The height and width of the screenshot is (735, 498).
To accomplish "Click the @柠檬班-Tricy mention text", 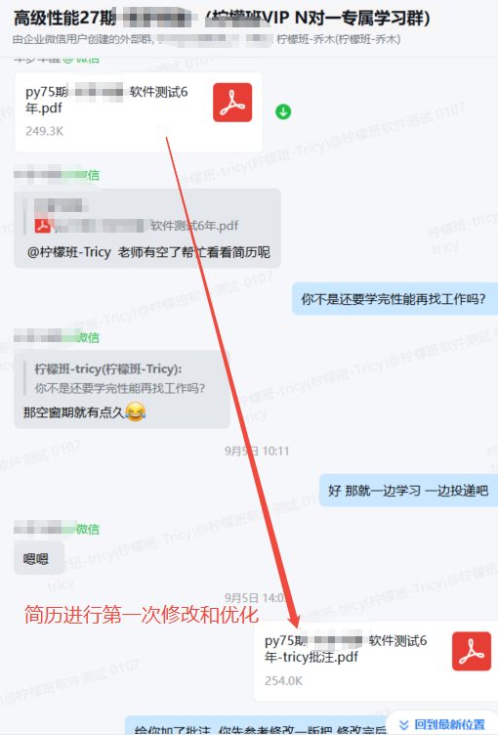I will (x=69, y=252).
